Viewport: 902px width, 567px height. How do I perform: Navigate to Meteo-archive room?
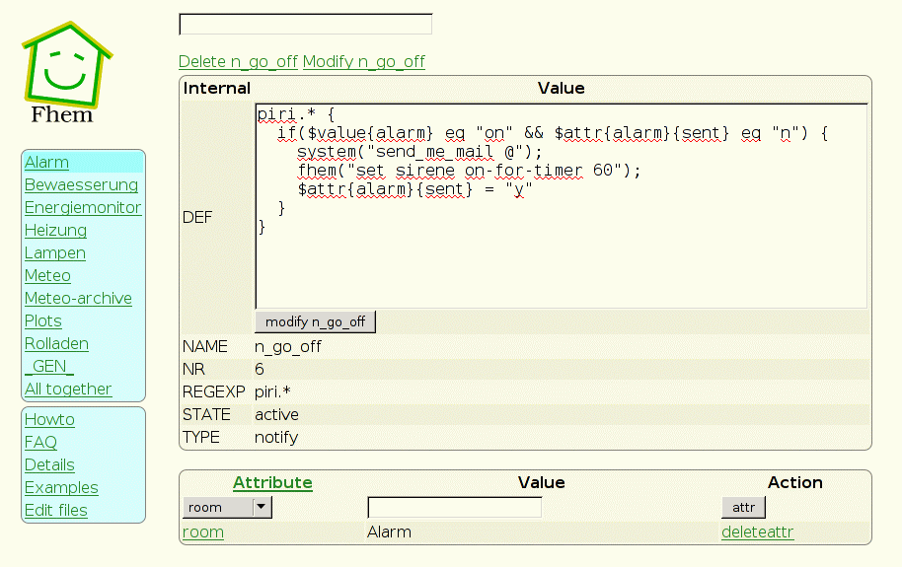(78, 299)
